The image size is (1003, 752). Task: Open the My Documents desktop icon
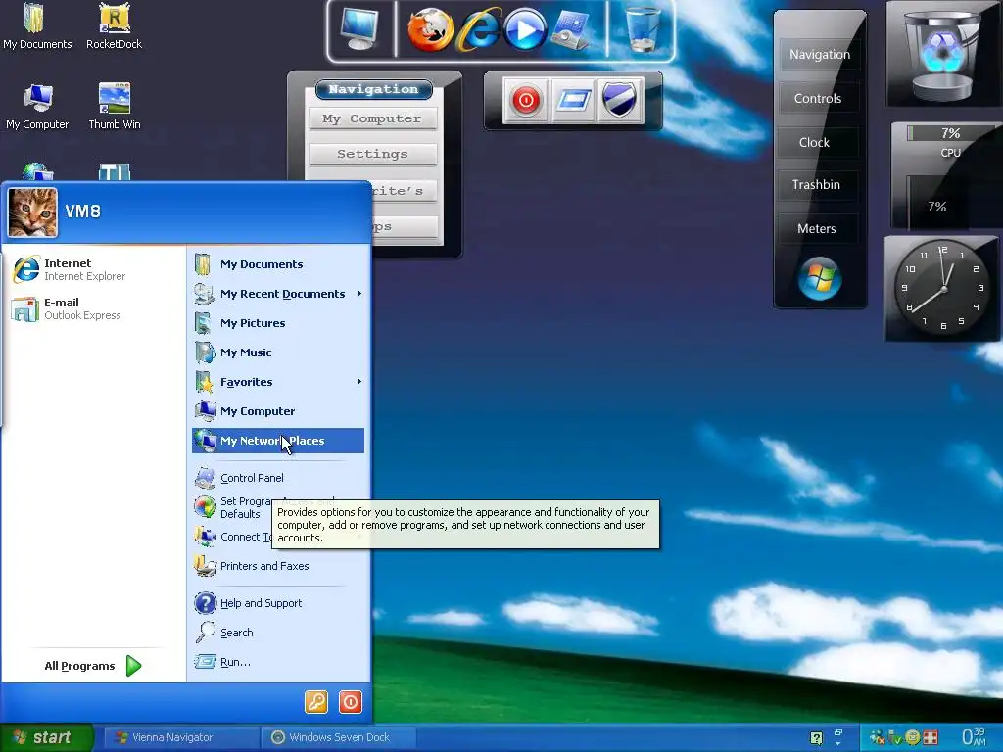point(37,26)
